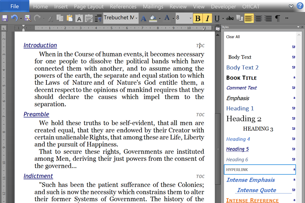Image resolution: width=305 pixels, height=203 pixels.
Task: Open the Undo history dropdown arrow
Action: tap(21, 18)
